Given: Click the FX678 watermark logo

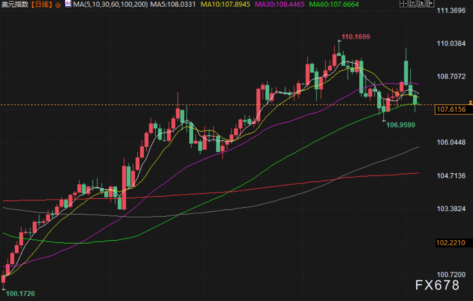Looking at the screenshot, I should coord(437,285).
